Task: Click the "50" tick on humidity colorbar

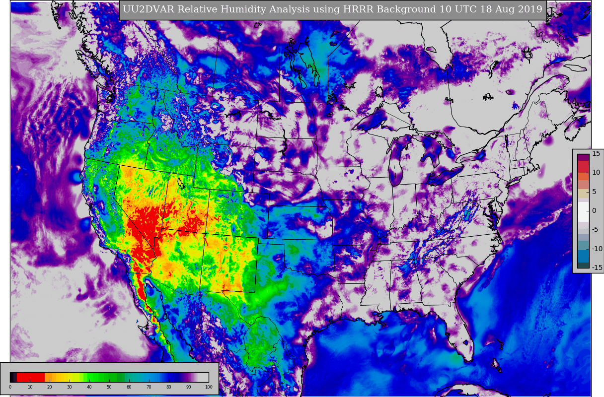Action: [x=109, y=387]
